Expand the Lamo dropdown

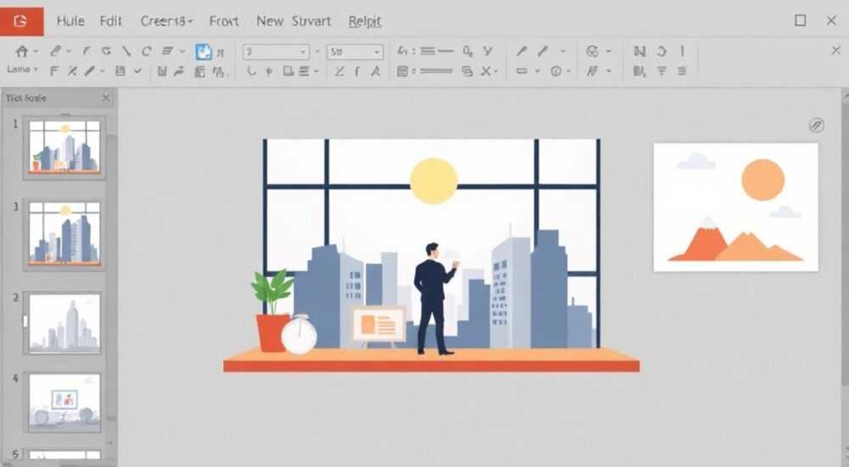coord(22,70)
